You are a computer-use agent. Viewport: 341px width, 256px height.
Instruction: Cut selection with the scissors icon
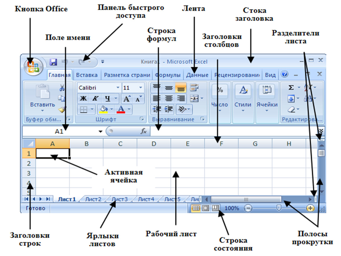[x=62, y=88]
